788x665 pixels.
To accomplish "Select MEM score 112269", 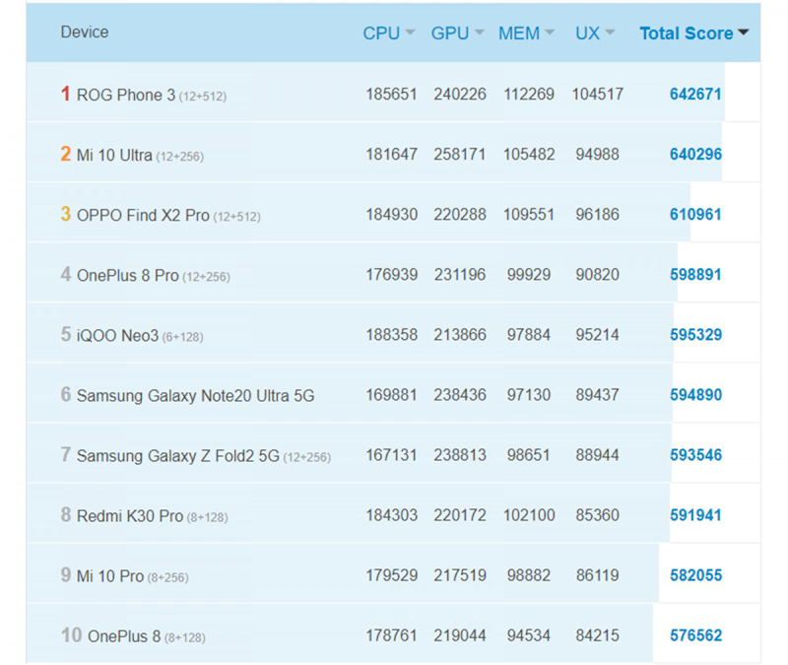I will (529, 94).
